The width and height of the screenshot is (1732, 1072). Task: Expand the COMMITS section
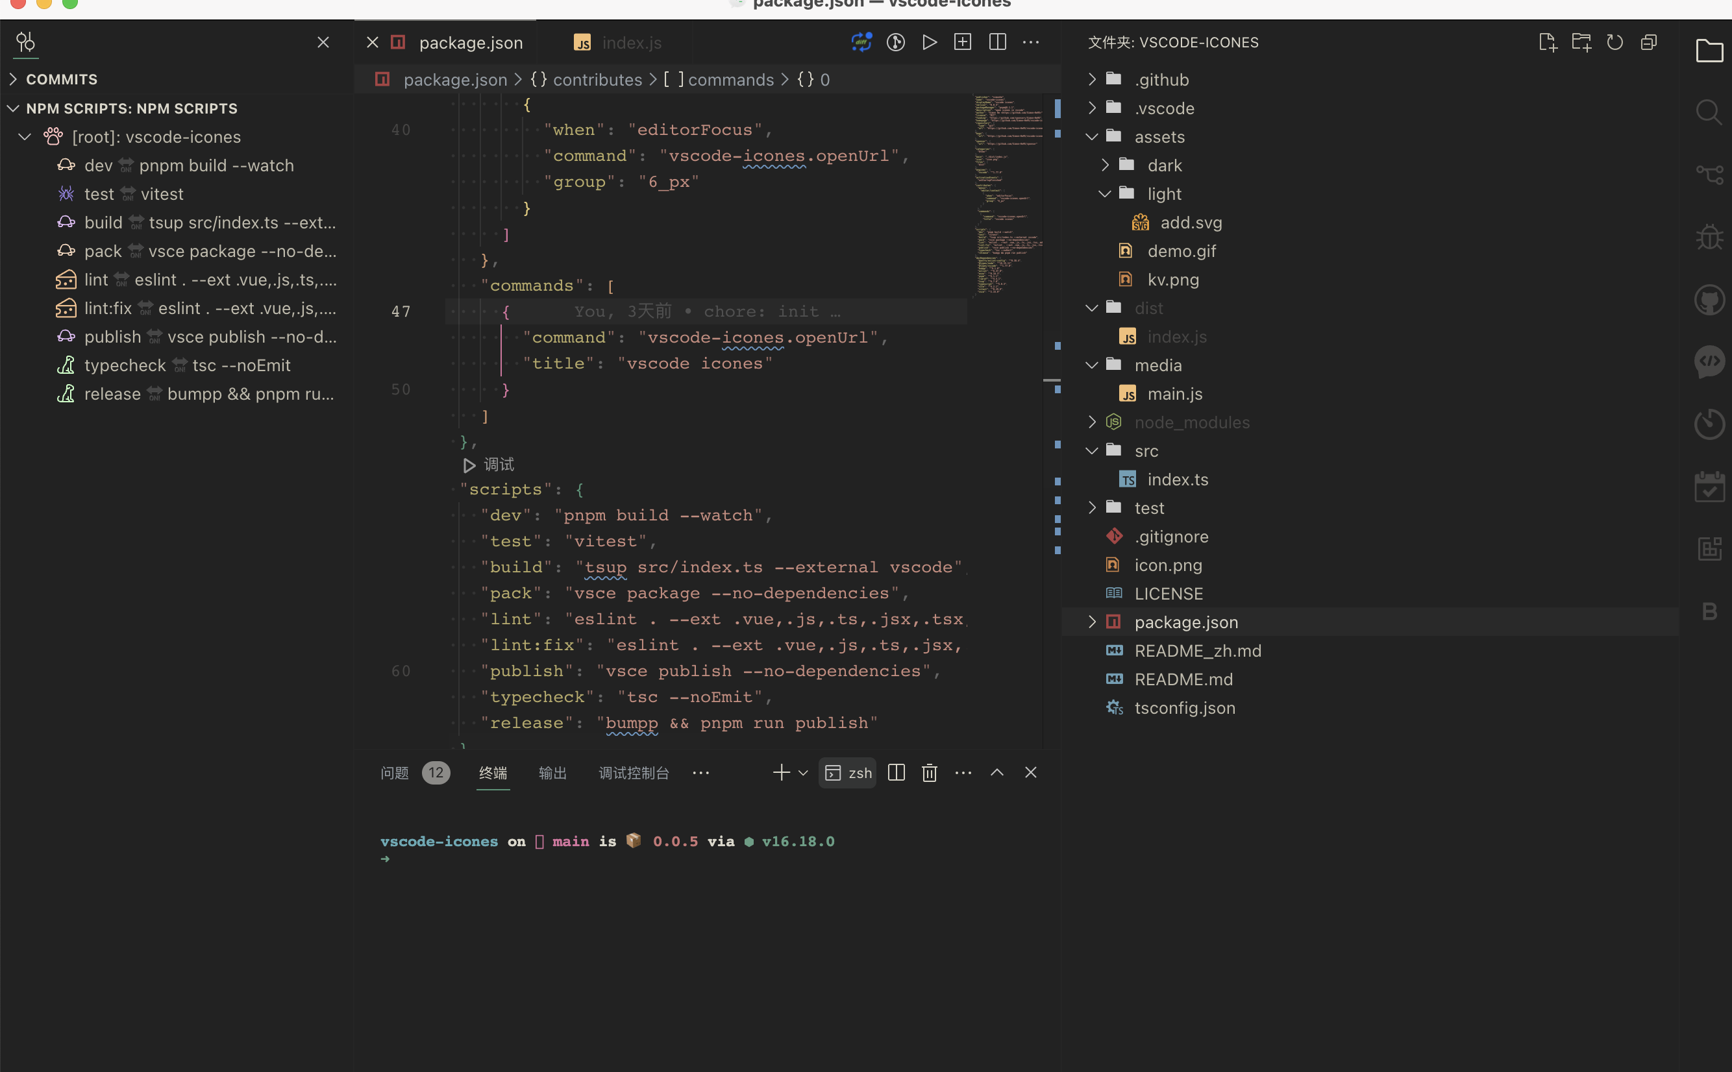coord(61,79)
